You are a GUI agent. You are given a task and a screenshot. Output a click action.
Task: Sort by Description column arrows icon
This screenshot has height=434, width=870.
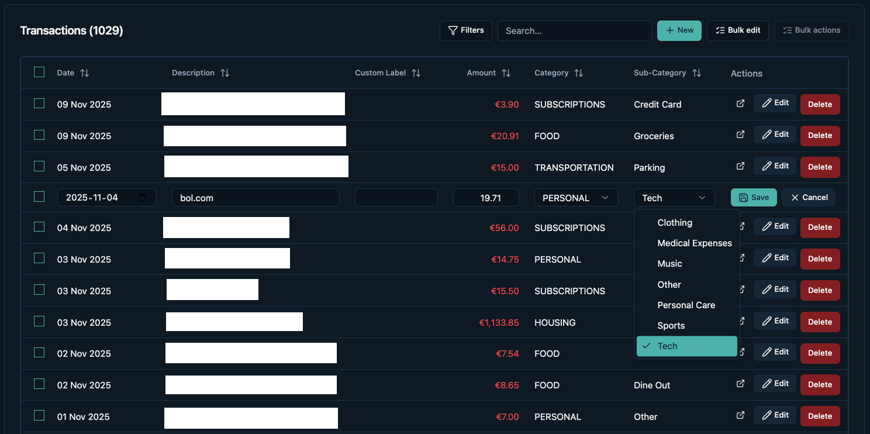(x=225, y=73)
